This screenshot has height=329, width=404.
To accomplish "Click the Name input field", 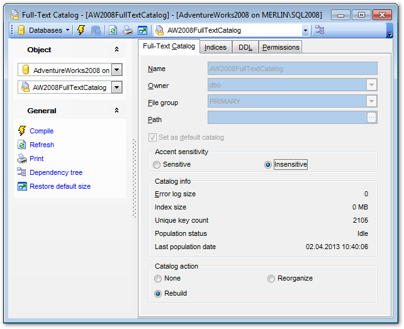I will 293,69.
